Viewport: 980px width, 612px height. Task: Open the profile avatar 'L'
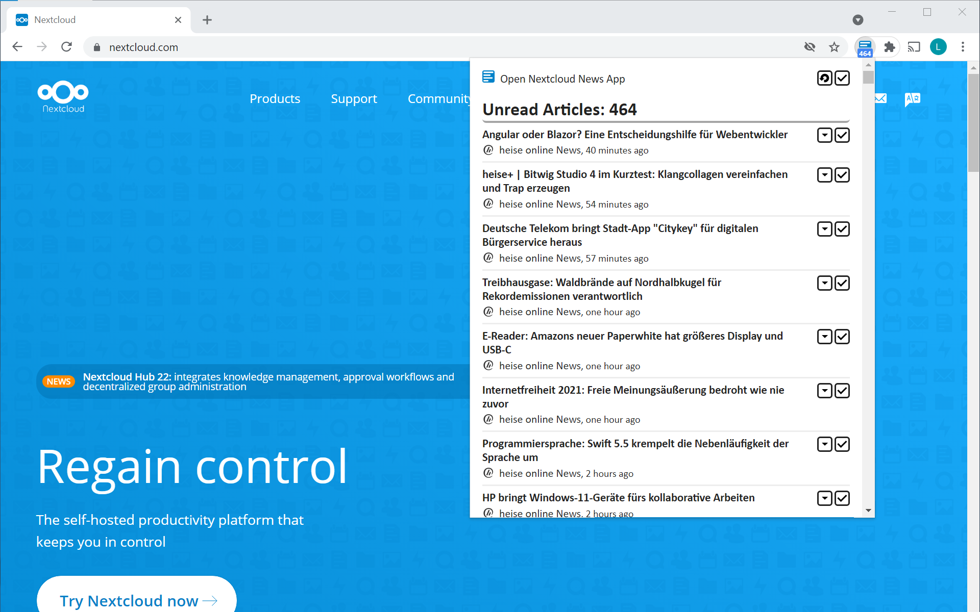coord(938,47)
